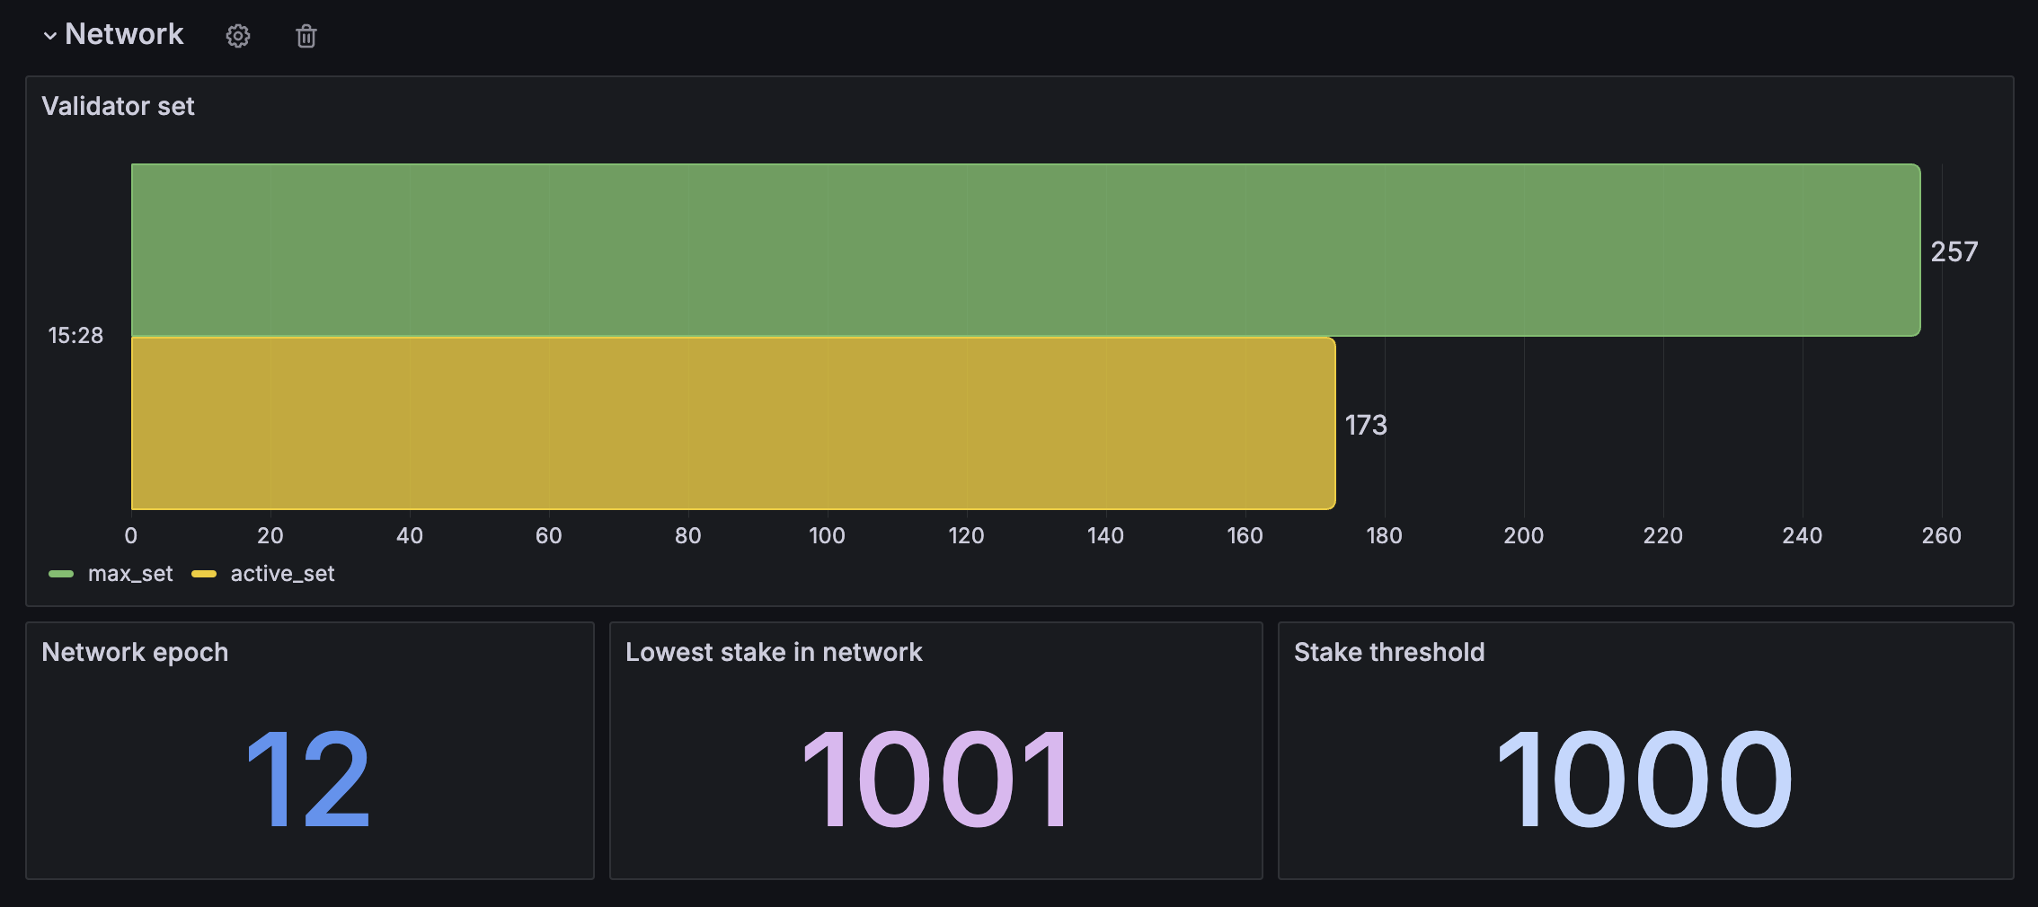Viewport: 2038px width, 907px height.
Task: Delete the Network row via trash icon
Action: pos(306,36)
